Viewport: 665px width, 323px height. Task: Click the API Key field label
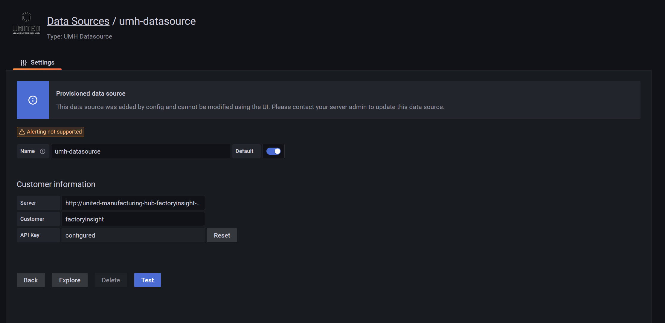coord(30,235)
